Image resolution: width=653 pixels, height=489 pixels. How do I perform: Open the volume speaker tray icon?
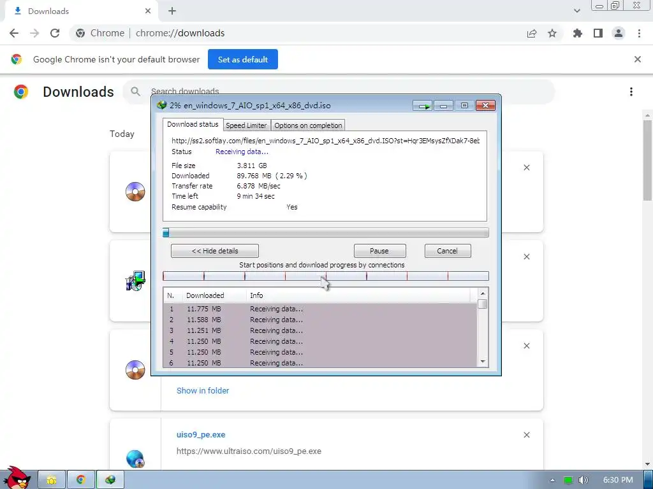(x=583, y=480)
